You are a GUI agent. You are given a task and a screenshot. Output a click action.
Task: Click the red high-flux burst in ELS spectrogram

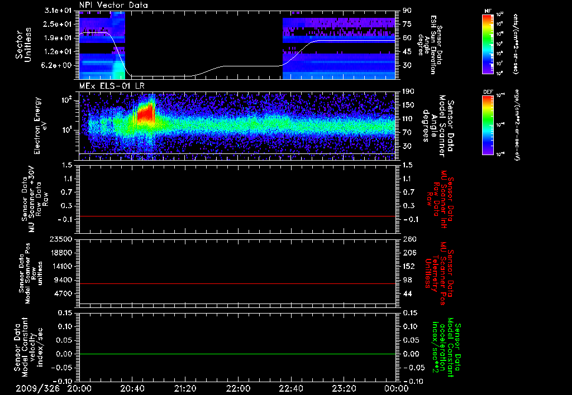point(146,113)
